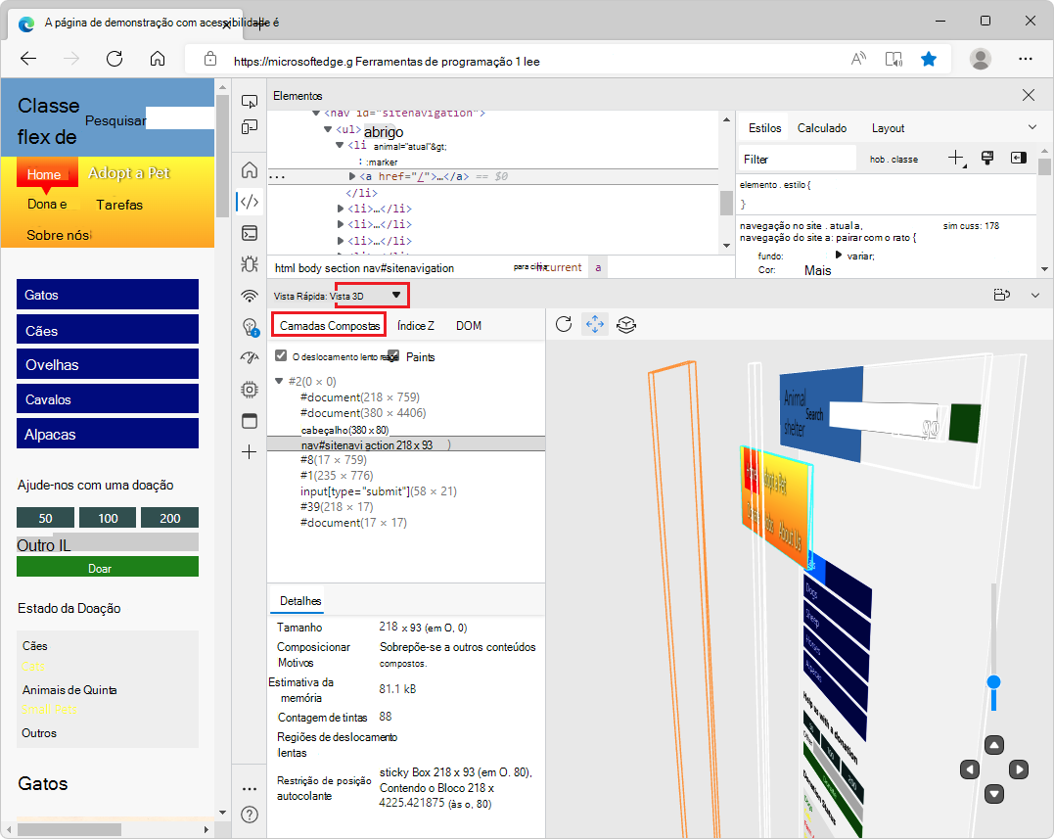Viewport: 1054px width, 839px height.
Task: Open Read aloud icon in address bar
Action: tap(858, 59)
